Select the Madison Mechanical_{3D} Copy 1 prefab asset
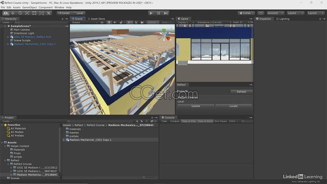This screenshot has width=327, height=184. pos(90,140)
